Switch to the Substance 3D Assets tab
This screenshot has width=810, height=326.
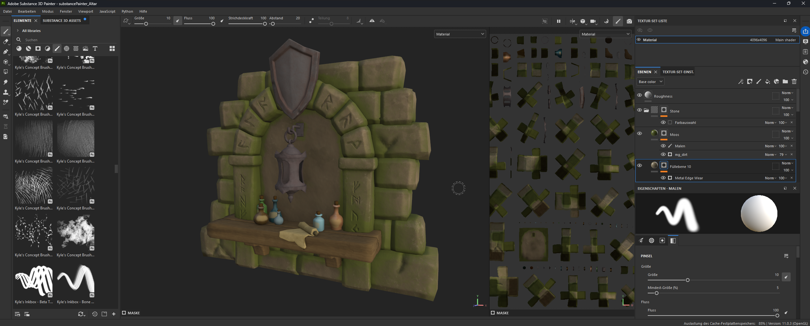pyautogui.click(x=62, y=21)
